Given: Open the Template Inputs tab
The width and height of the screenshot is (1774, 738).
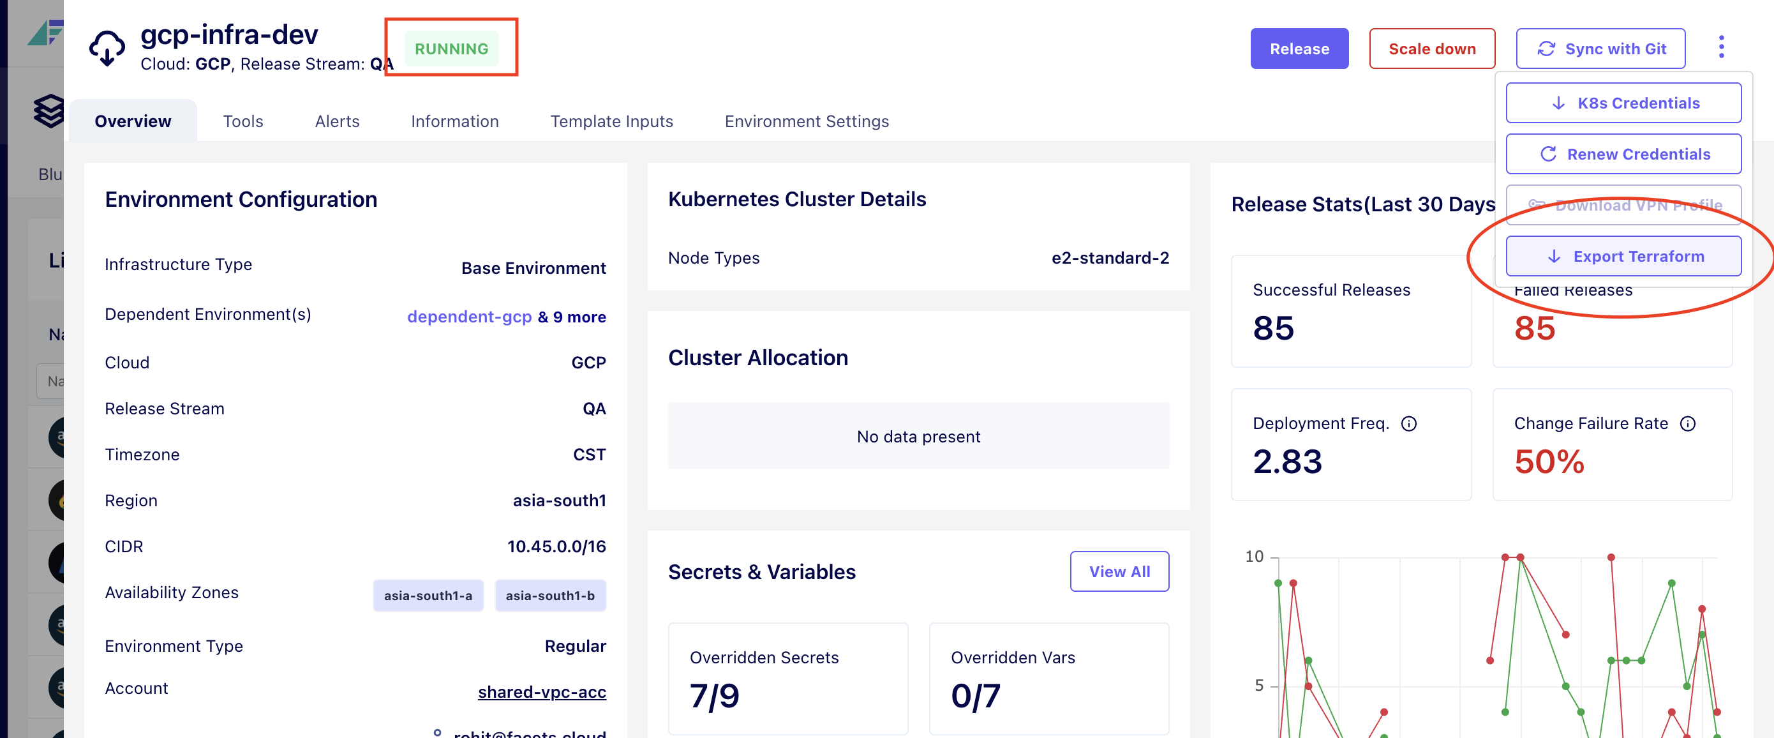Looking at the screenshot, I should 611,121.
